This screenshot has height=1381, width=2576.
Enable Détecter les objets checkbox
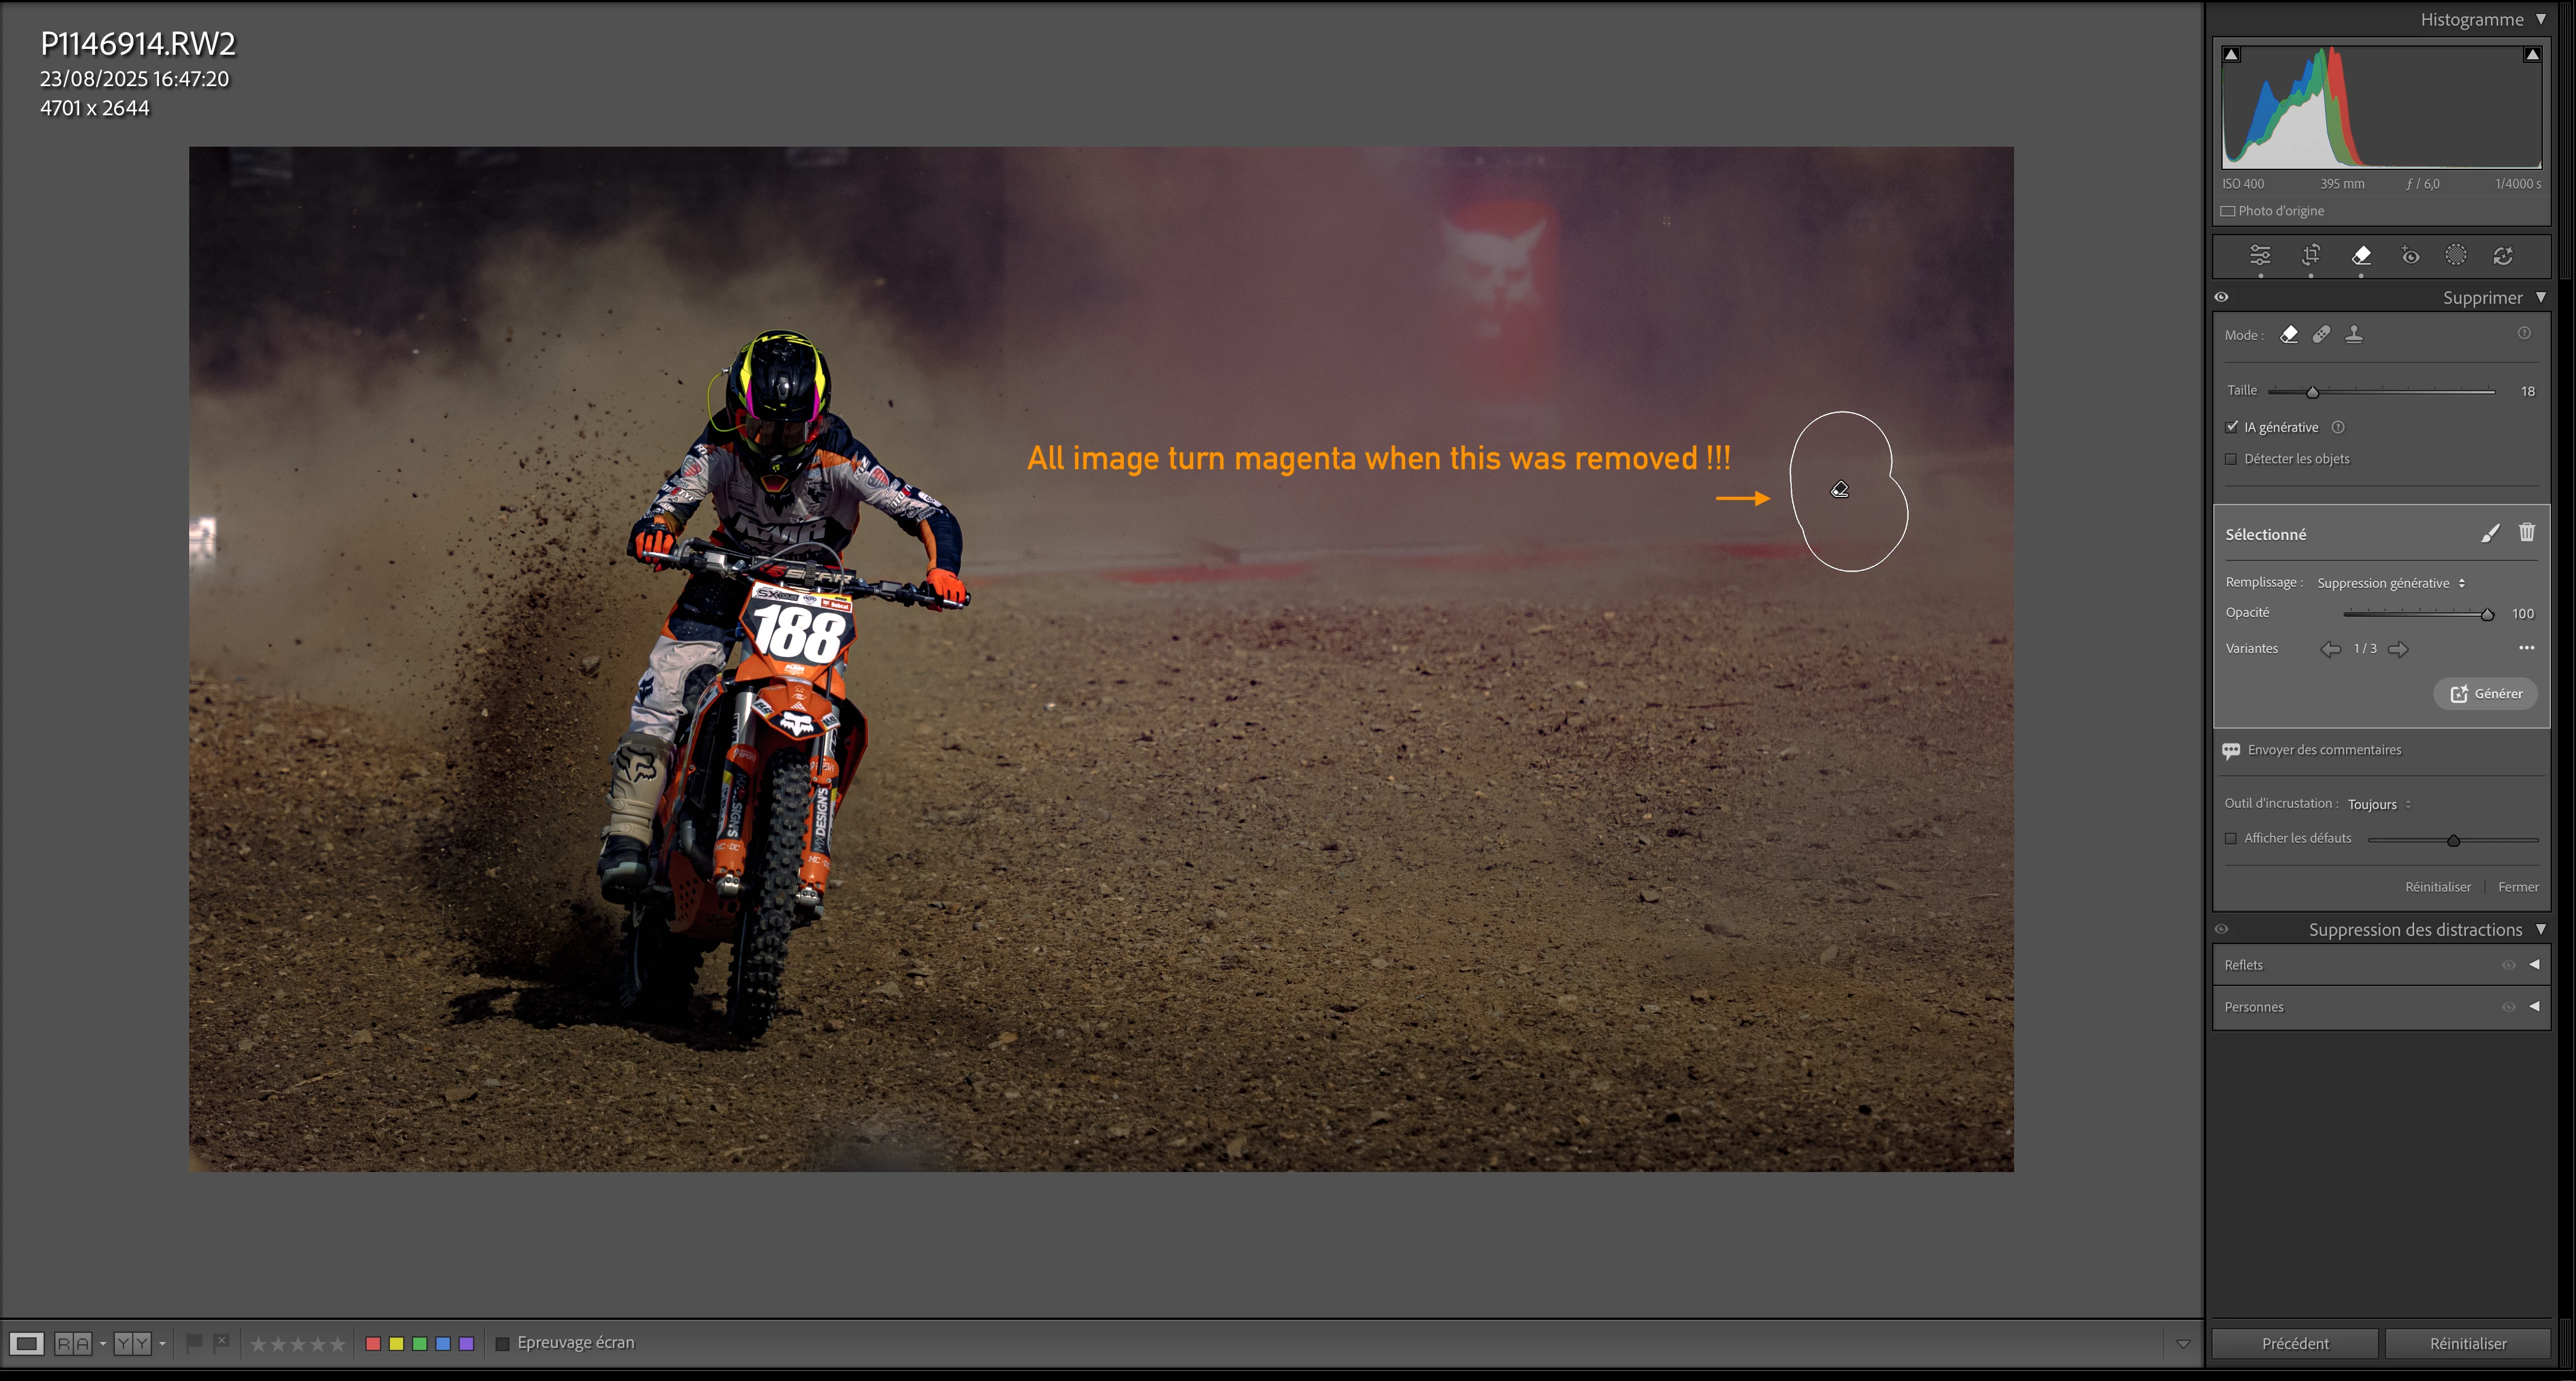[2231, 459]
